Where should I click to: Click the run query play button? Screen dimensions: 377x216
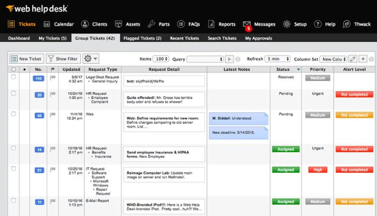230,59
